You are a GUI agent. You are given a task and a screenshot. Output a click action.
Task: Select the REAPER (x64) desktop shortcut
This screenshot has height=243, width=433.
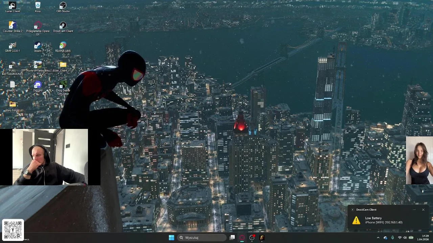click(63, 47)
